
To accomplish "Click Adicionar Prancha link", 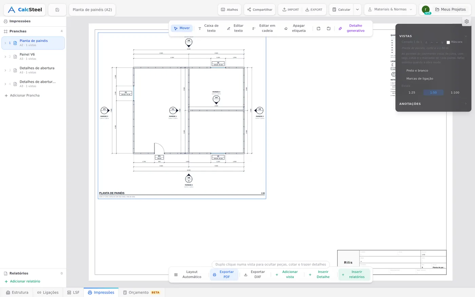I will [x=22, y=96].
